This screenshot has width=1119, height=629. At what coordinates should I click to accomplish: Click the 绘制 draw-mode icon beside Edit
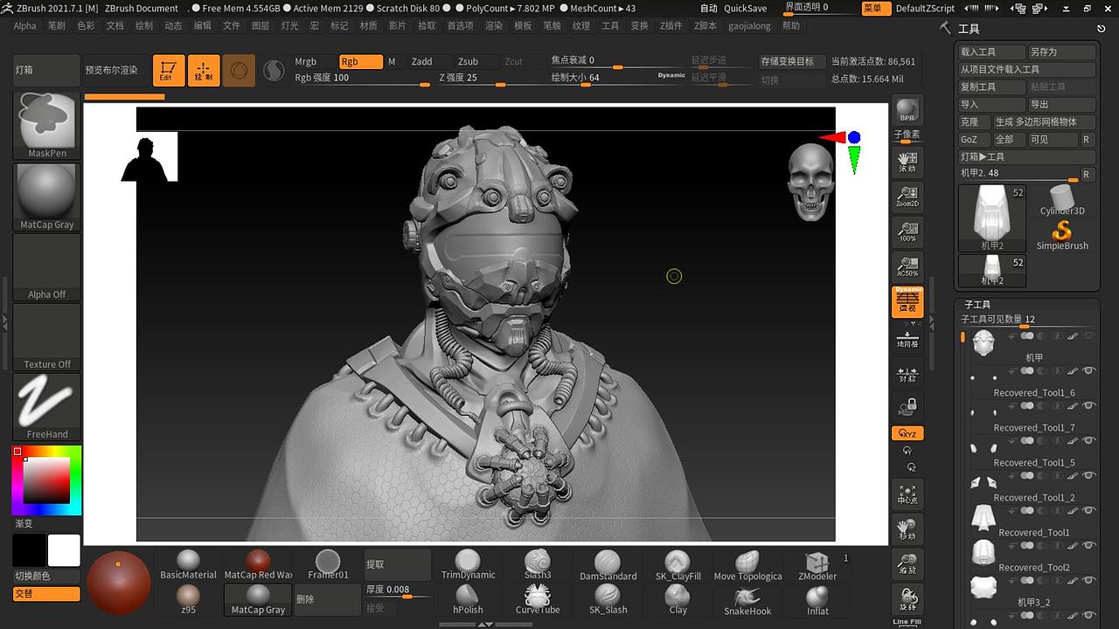[204, 70]
